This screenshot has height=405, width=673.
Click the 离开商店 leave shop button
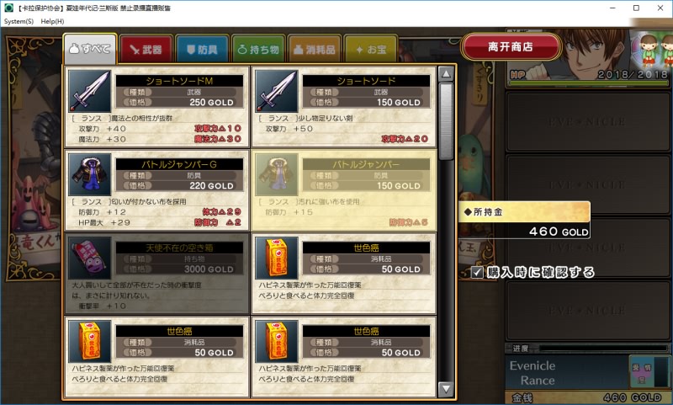pos(511,47)
